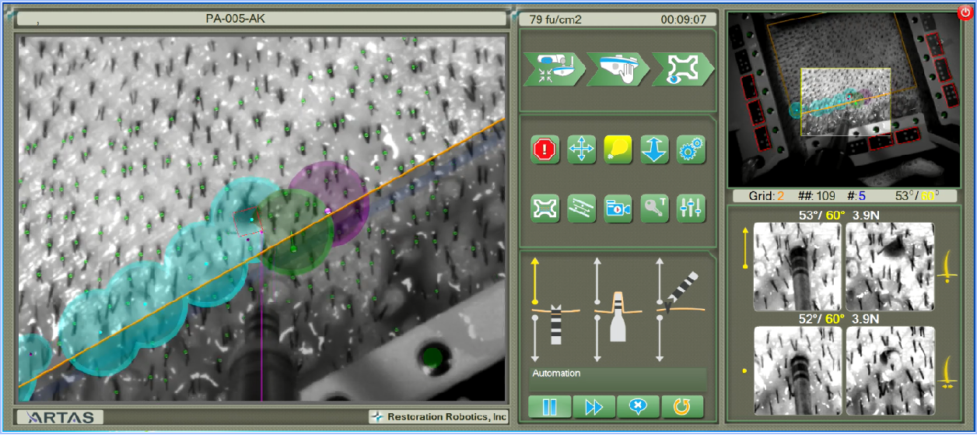Click the 53°/60° angle readout in status bar
Image resolution: width=977 pixels, height=435 pixels.
point(916,195)
